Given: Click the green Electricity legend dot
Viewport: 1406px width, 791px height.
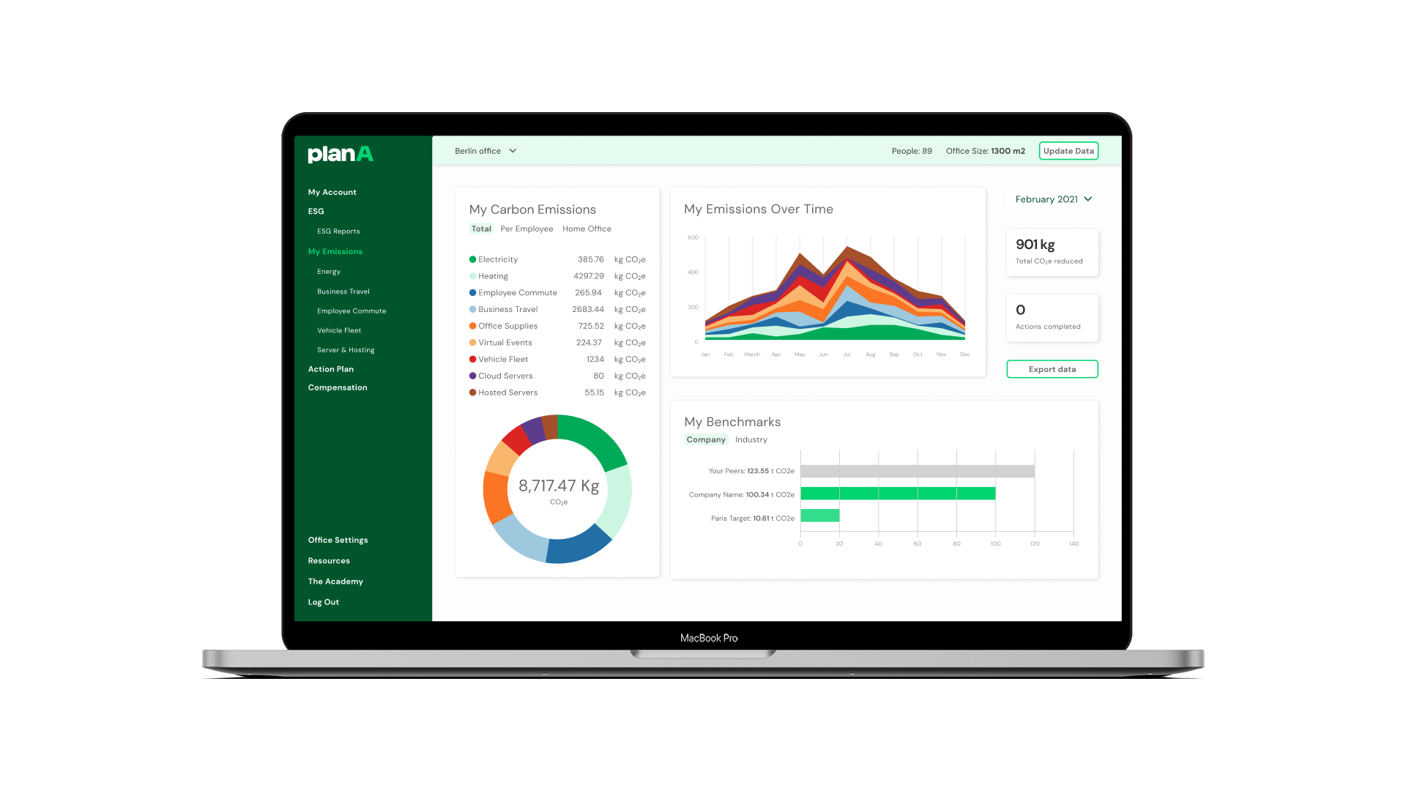Looking at the screenshot, I should [472, 259].
